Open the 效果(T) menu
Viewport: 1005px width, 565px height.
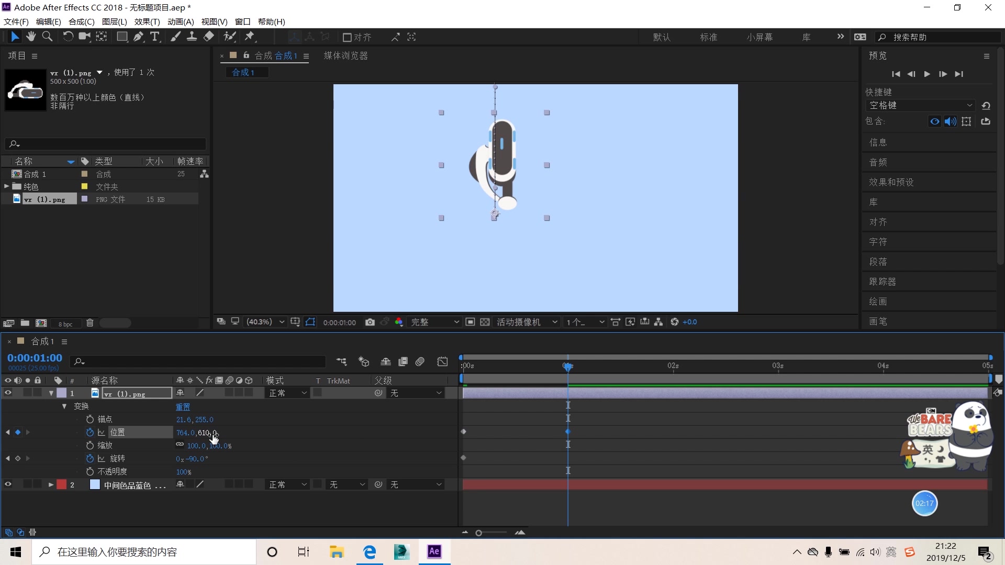[147, 21]
